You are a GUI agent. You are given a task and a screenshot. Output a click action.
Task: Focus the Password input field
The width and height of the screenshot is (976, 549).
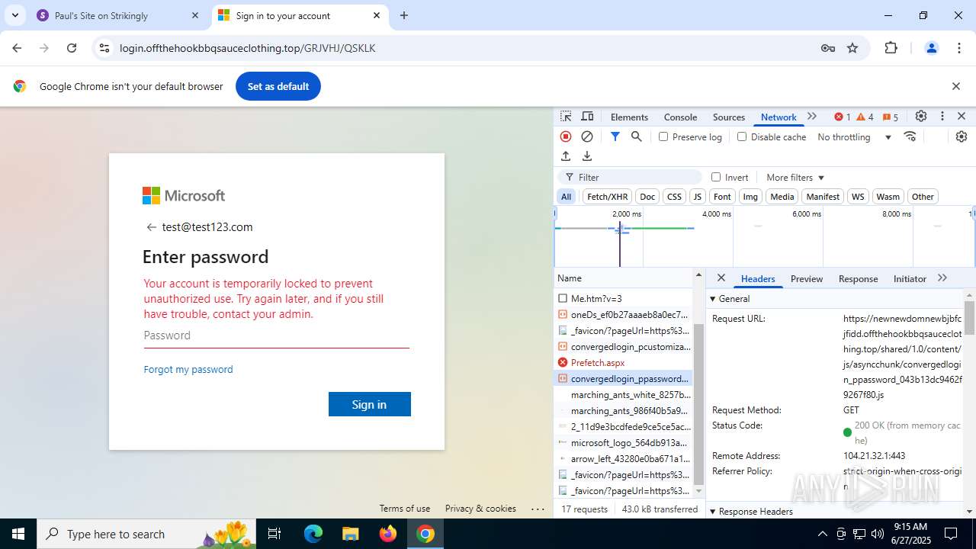pyautogui.click(x=277, y=335)
